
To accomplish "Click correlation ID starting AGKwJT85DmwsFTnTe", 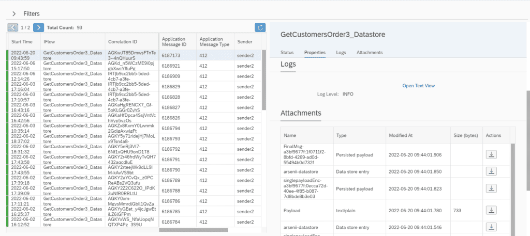I will pyautogui.click(x=132, y=55).
